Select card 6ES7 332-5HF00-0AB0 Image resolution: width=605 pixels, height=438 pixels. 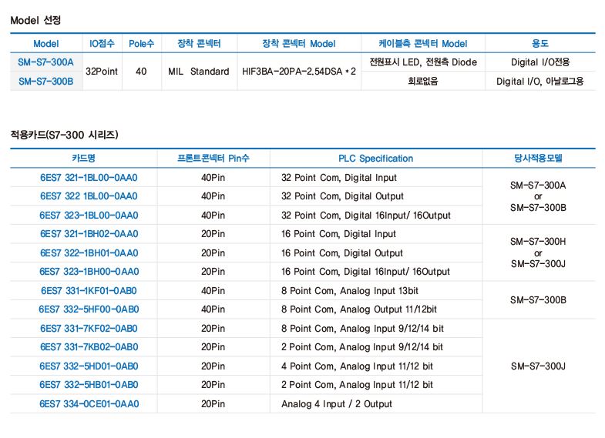[x=89, y=309]
